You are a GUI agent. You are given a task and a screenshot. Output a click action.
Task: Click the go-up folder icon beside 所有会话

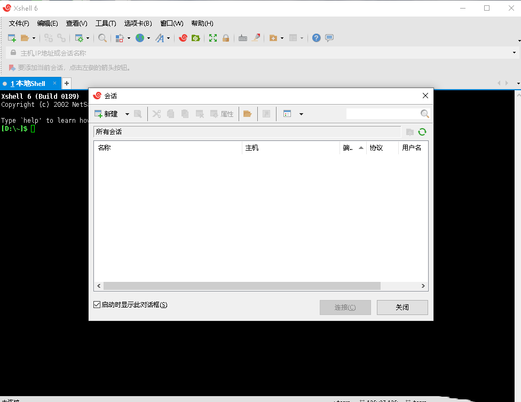pyautogui.click(x=410, y=132)
